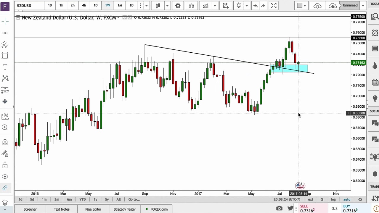Toggle percentage scale
Viewport: 379px width, 213px height.
tap(322, 199)
